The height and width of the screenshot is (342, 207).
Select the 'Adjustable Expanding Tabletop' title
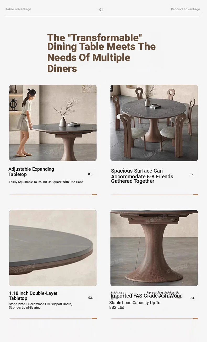coord(31,172)
